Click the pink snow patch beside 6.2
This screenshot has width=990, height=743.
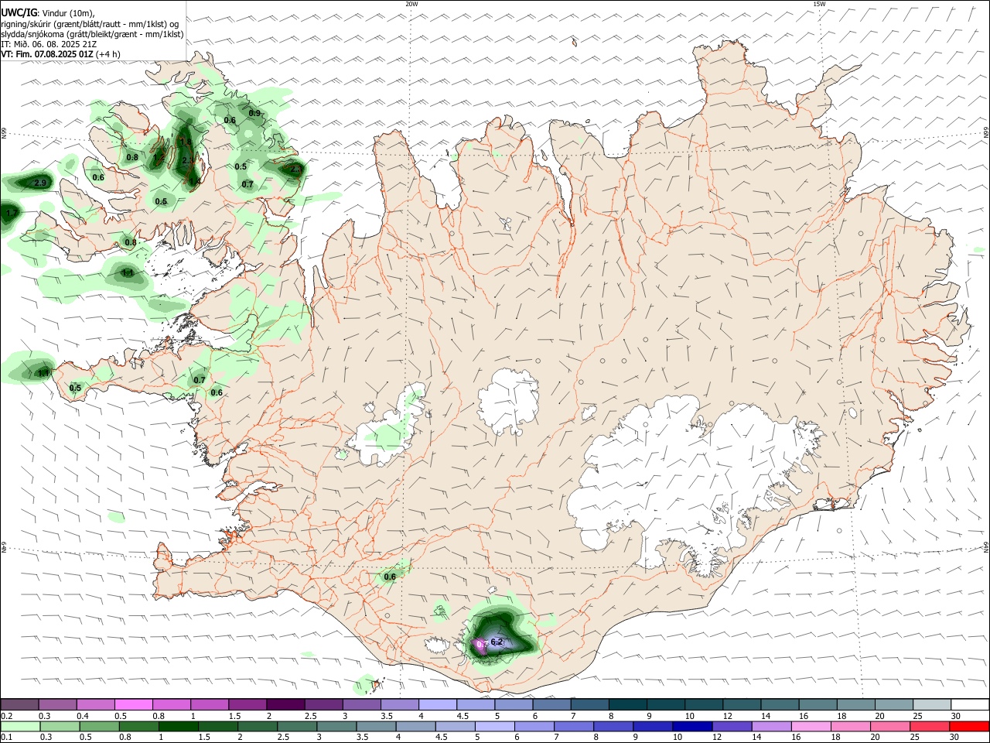tap(480, 645)
